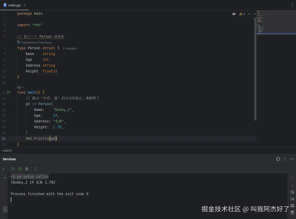Open more actions in Services toolbar
The image size is (296, 219).
coord(35,169)
